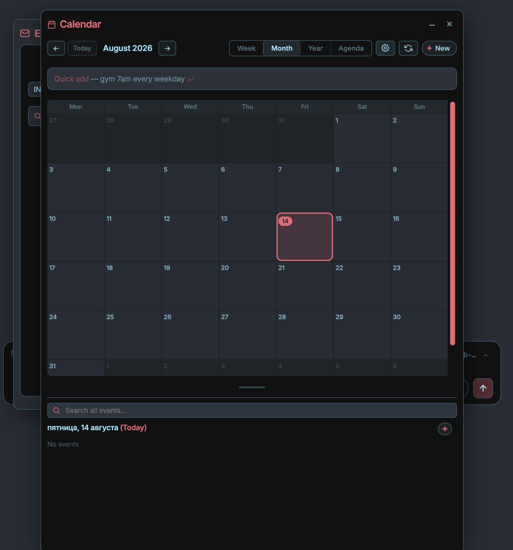Select August 14 today cell
The height and width of the screenshot is (550, 513).
(305, 237)
